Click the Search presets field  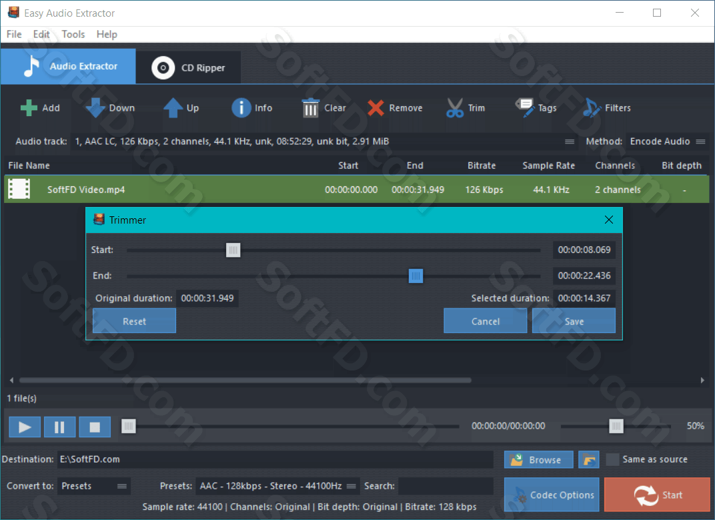pos(446,486)
